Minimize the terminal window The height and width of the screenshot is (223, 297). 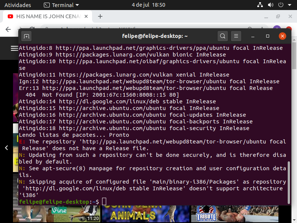[253, 36]
